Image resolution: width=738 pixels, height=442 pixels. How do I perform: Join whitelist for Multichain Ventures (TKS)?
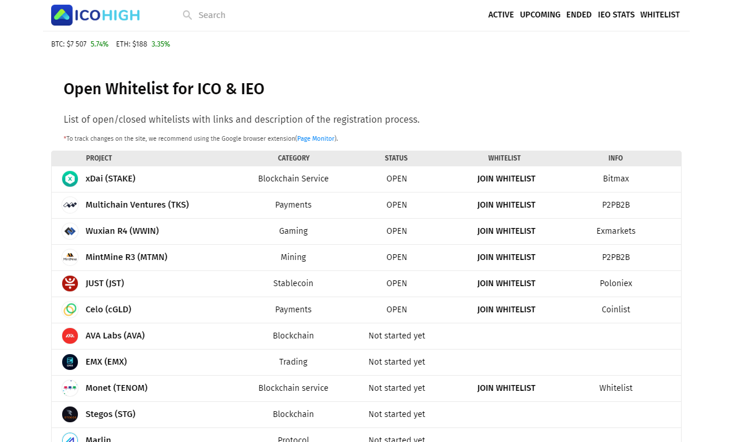[507, 205]
